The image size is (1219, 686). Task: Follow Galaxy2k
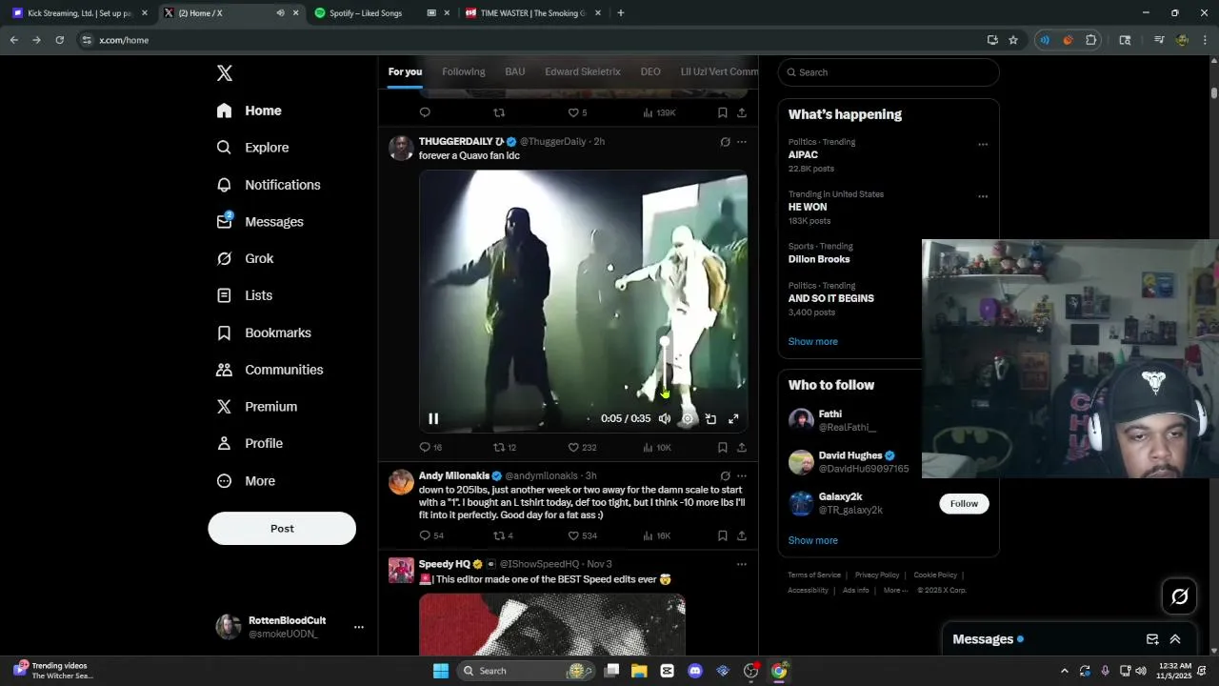(x=964, y=503)
